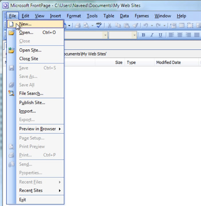The image size is (201, 206).
Task: Select Open Site... menu entry
Action: point(35,50)
